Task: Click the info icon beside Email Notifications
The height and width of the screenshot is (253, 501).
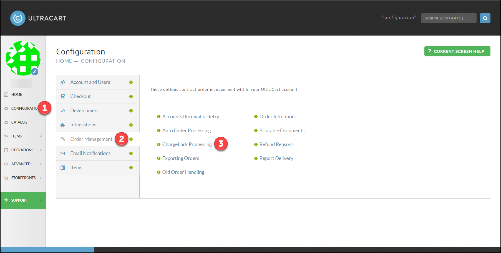Action: (131, 153)
